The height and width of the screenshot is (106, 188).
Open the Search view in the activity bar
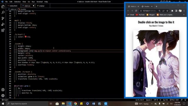[x=3, y=12]
